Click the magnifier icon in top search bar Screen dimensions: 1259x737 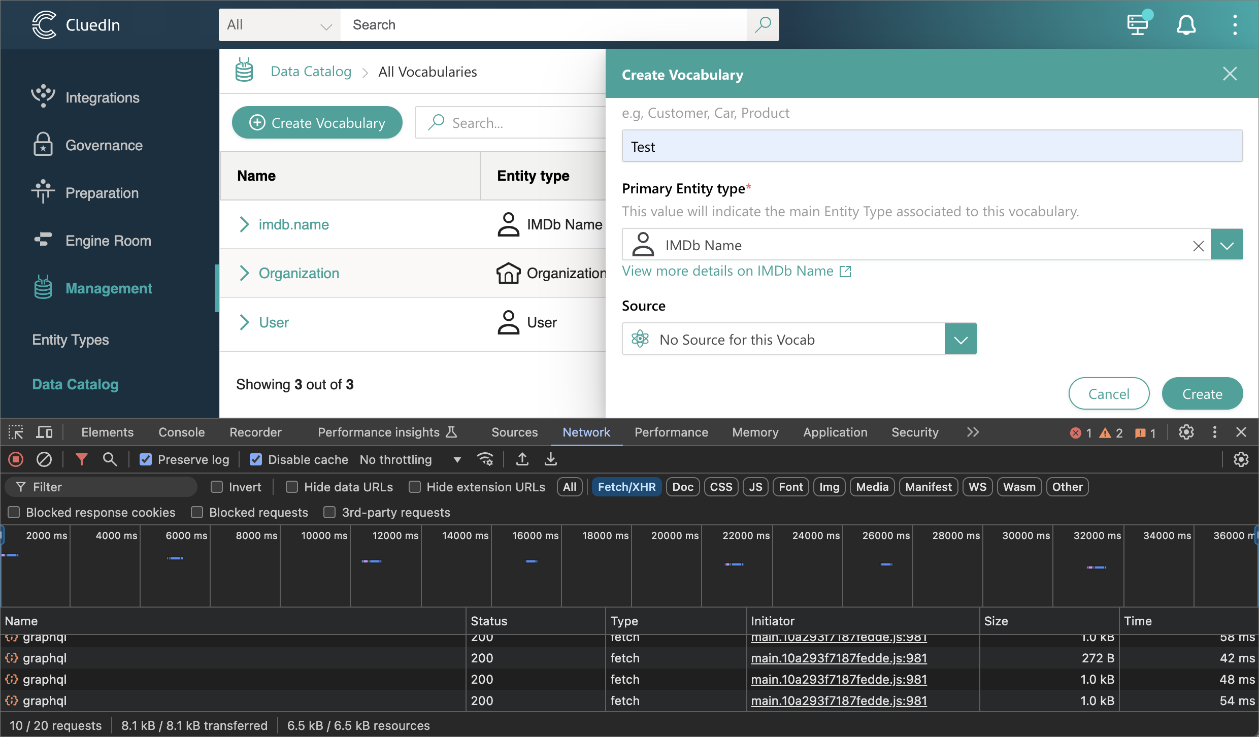(763, 24)
